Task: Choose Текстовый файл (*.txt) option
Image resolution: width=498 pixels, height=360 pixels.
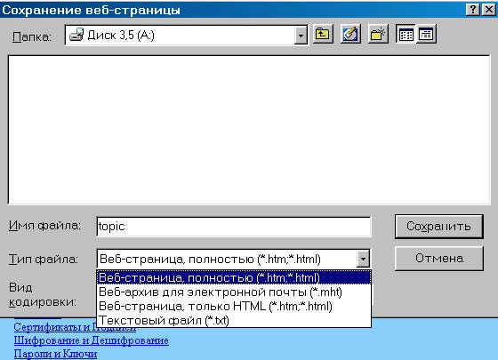Action: (234, 320)
